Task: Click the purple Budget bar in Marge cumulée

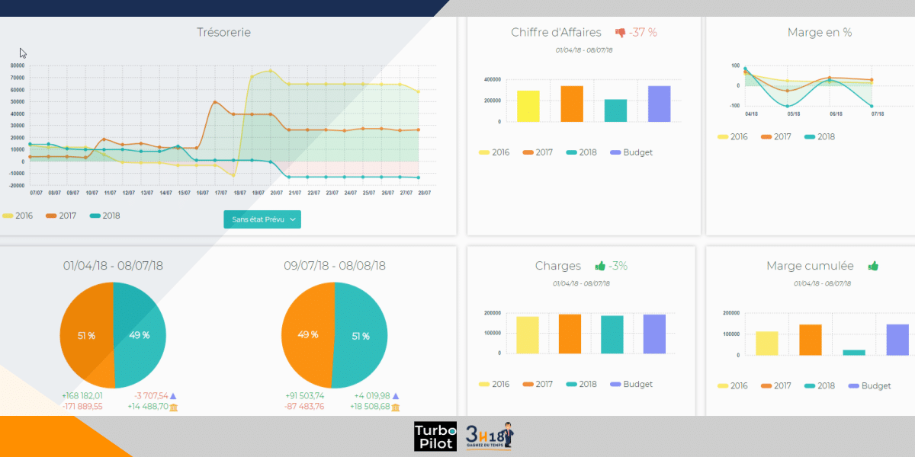Action: (x=897, y=340)
